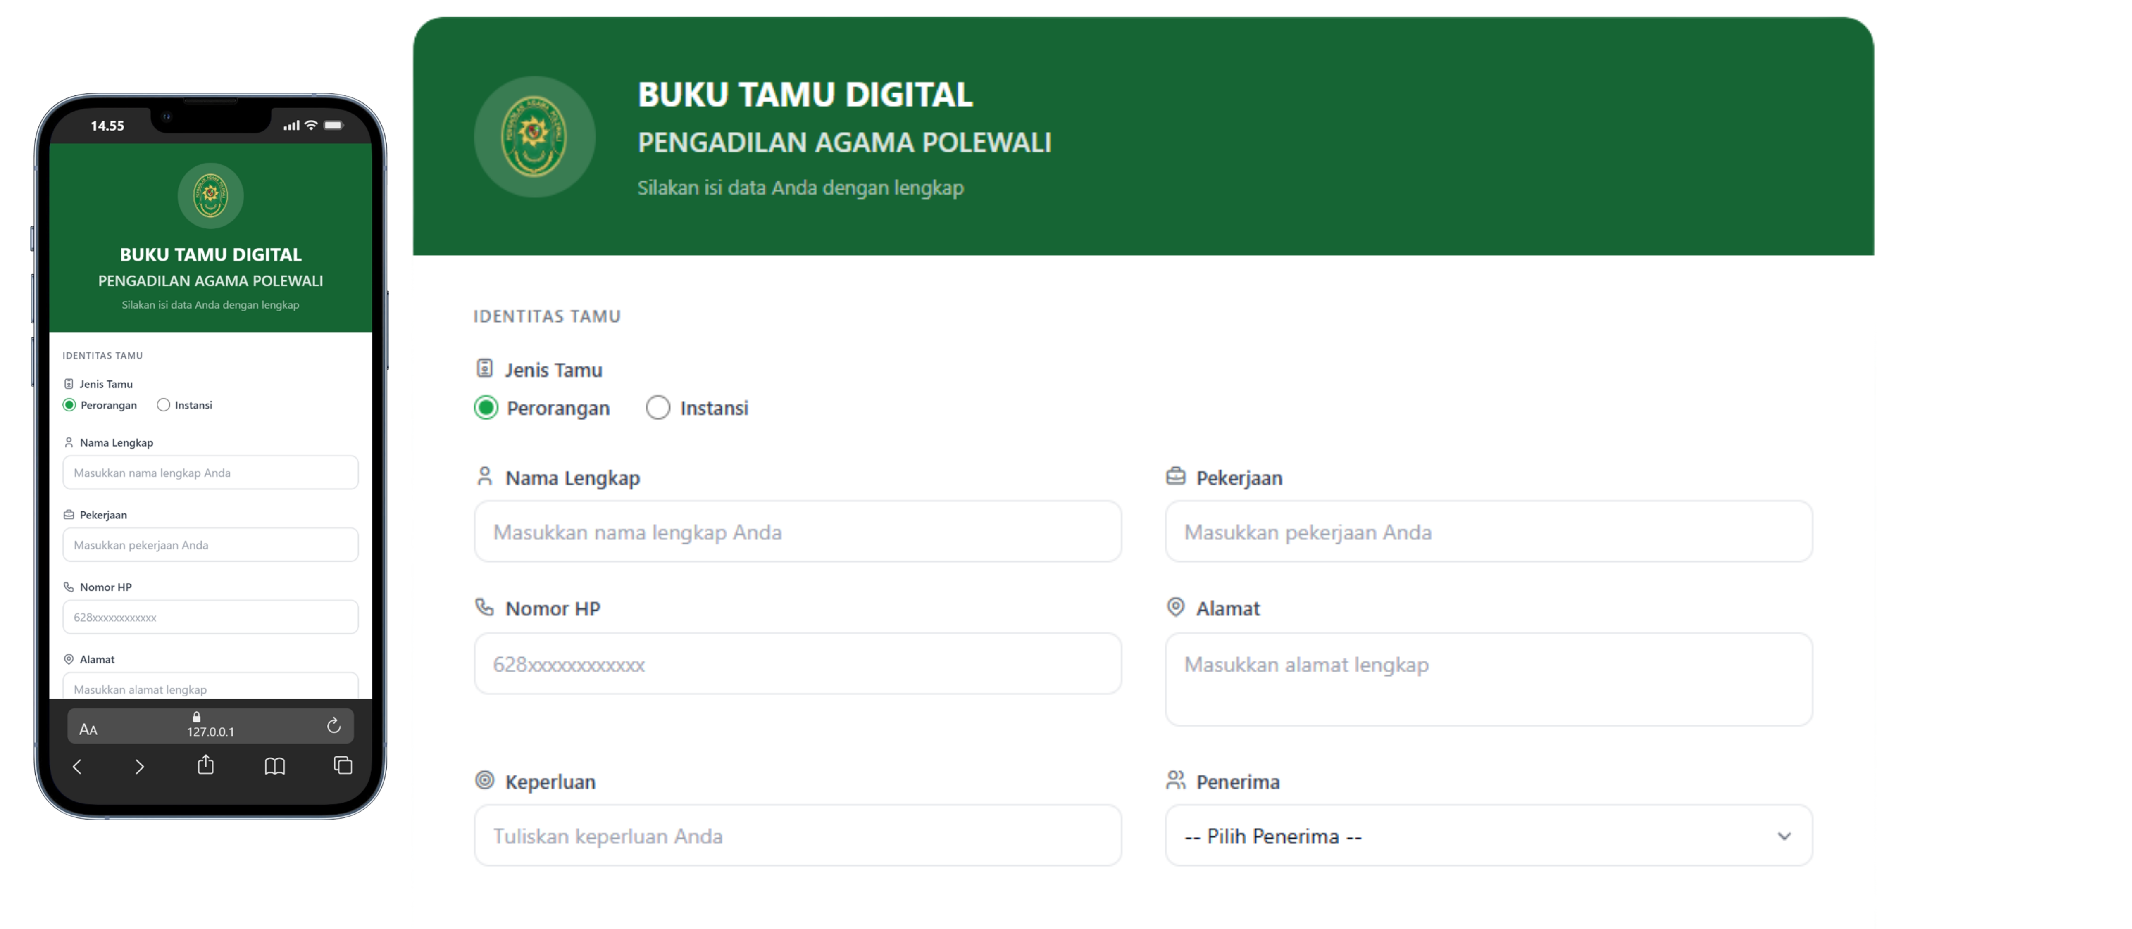Focus the Keperluan input field
2132x929 pixels.
click(798, 836)
